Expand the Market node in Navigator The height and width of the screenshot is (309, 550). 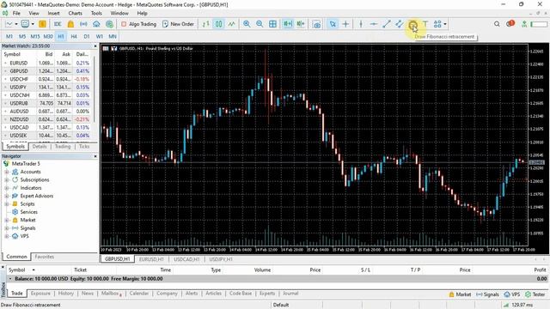(6, 221)
